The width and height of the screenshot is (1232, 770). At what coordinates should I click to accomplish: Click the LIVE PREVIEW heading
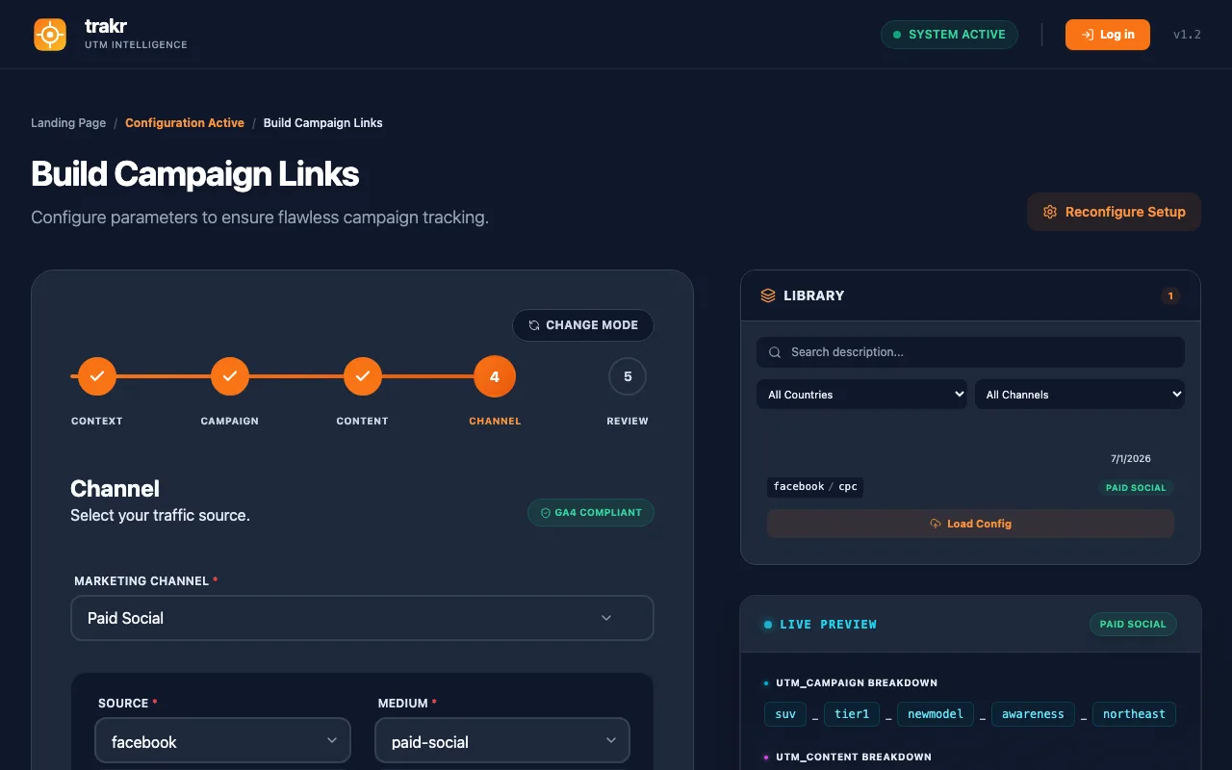[x=829, y=625]
